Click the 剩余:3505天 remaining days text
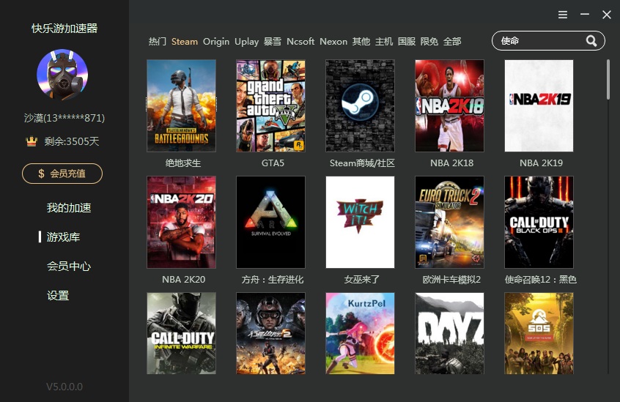Viewport: 620px width, 402px height. tap(72, 141)
